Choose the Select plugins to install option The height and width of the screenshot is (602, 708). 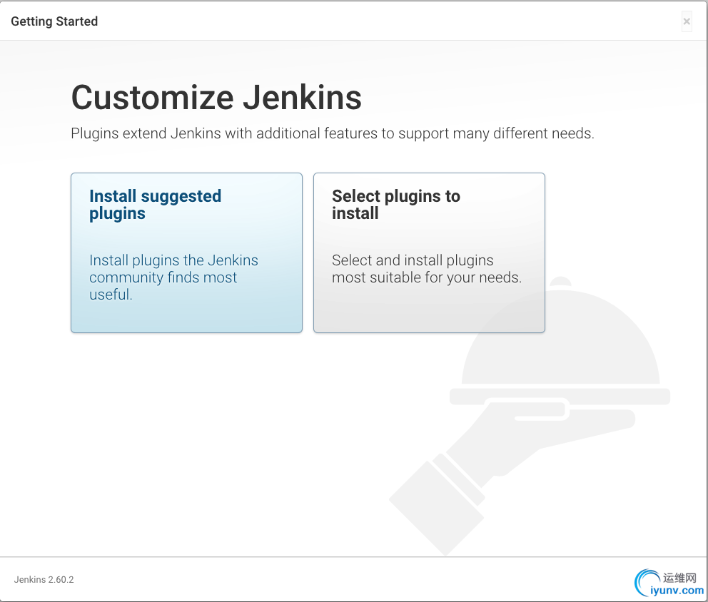(429, 252)
